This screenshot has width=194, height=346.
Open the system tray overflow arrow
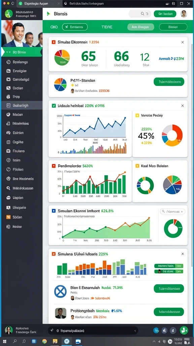[154, 341]
